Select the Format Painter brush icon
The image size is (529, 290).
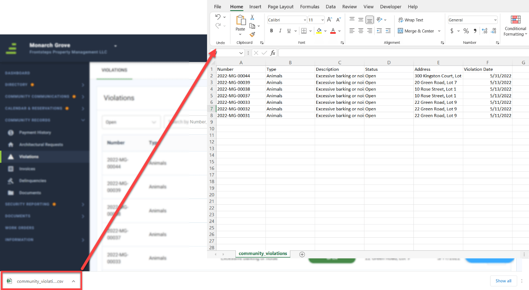[253, 34]
